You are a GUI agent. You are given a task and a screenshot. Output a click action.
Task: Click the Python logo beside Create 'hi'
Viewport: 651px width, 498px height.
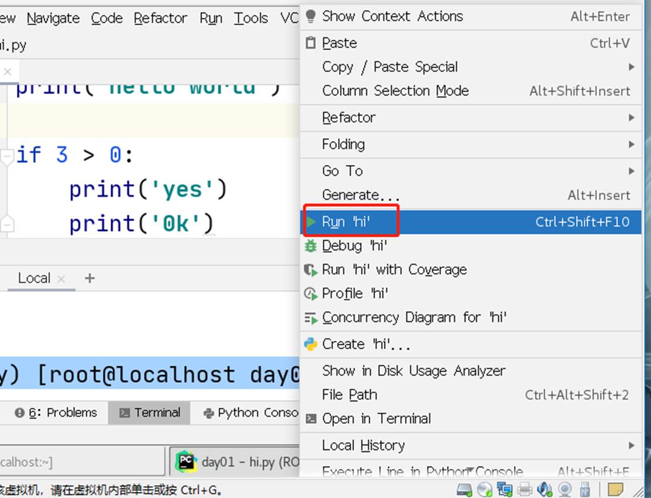[311, 344]
